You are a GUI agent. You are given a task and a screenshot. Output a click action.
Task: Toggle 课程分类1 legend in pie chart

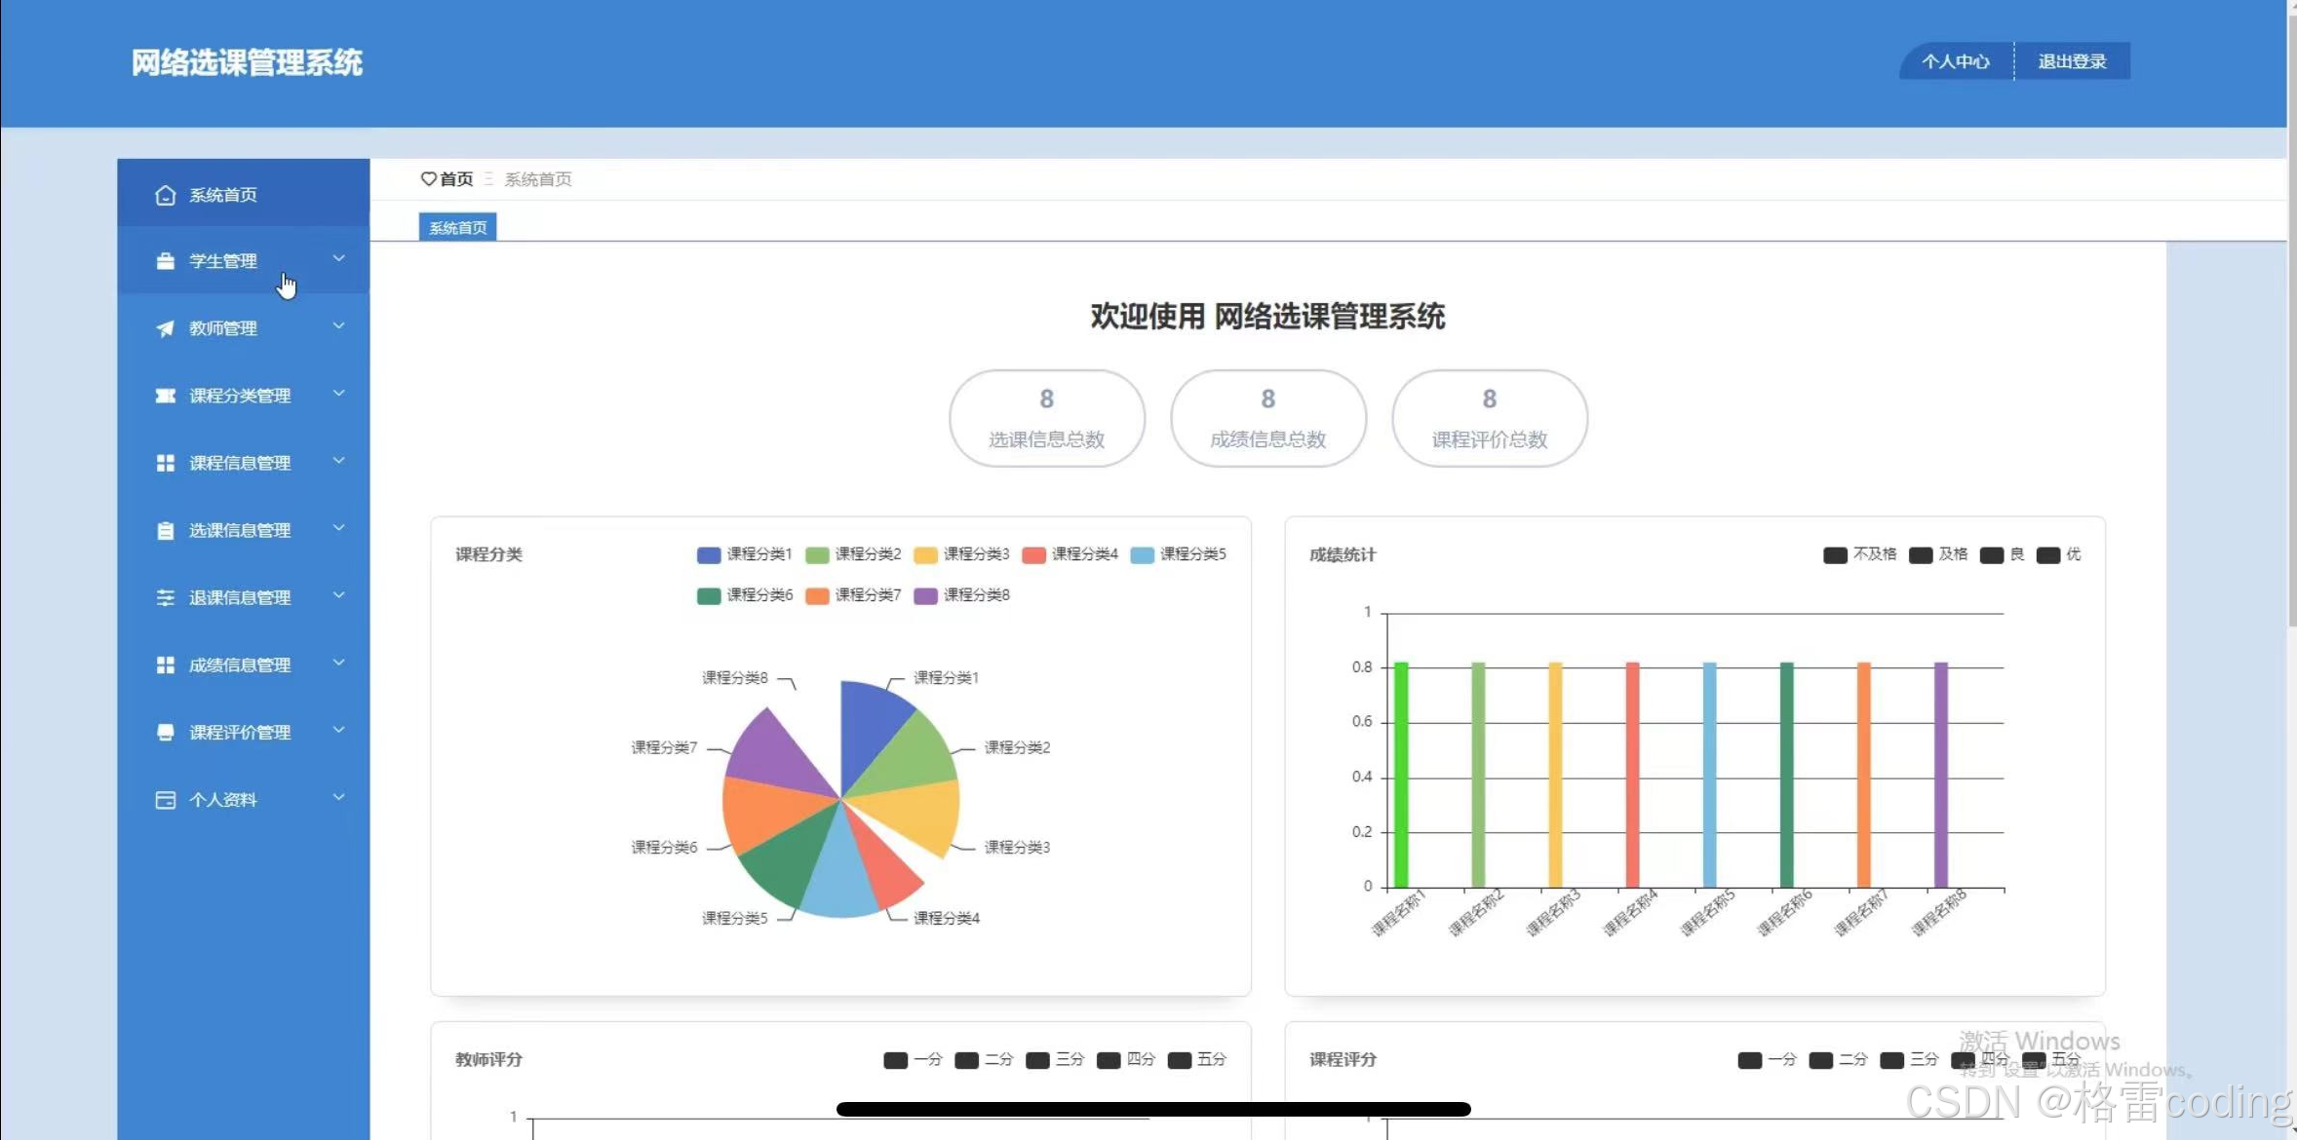pos(744,554)
